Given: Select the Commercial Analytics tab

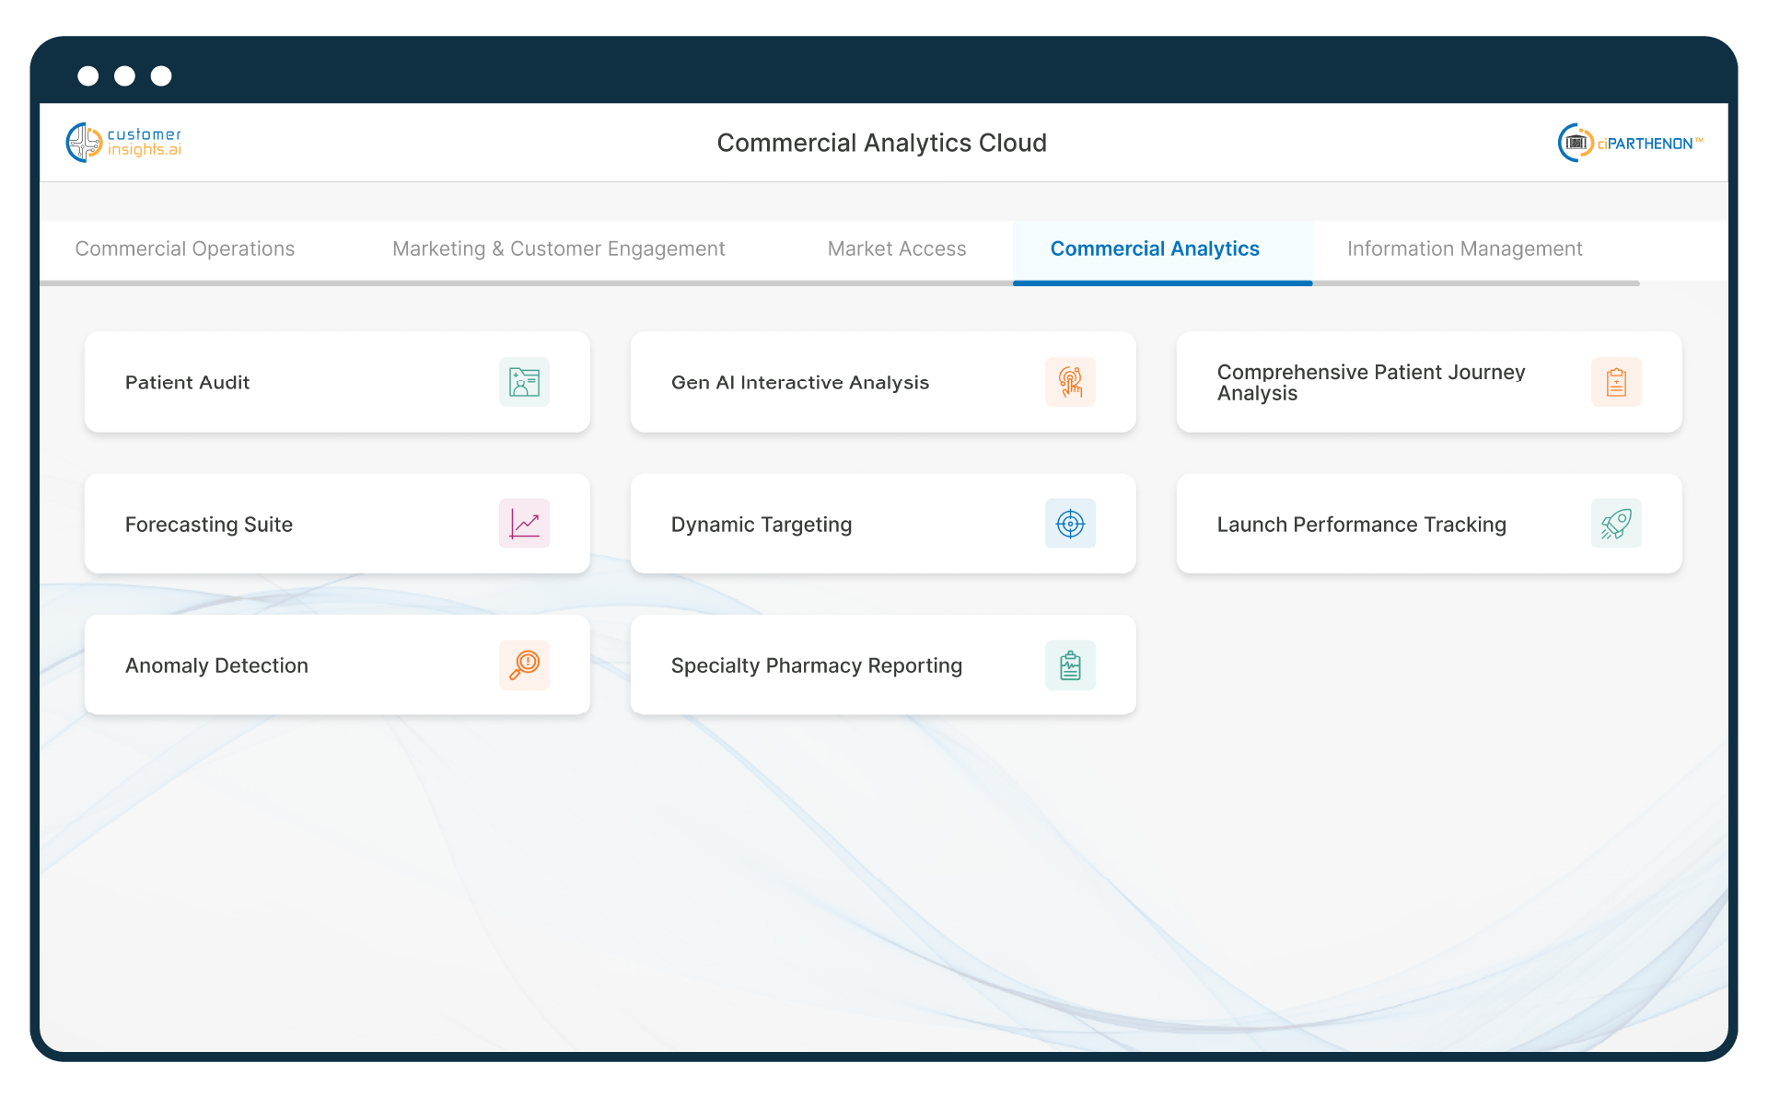Looking at the screenshot, I should tap(1156, 248).
